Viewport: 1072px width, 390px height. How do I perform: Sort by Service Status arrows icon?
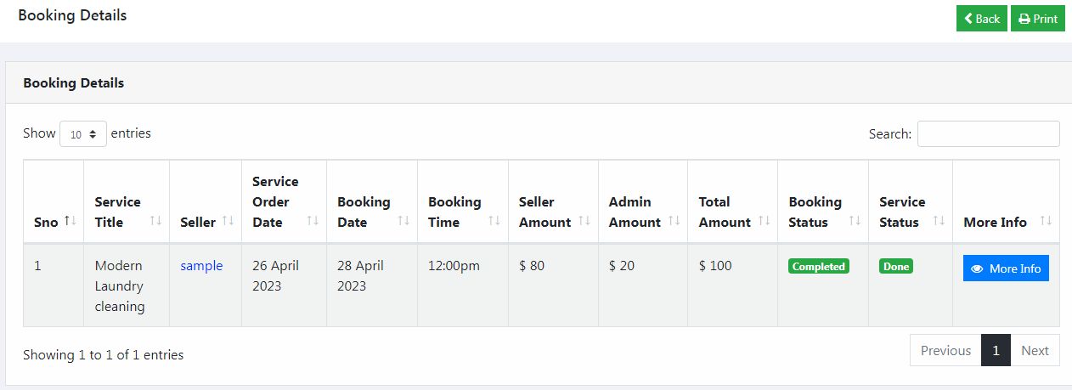pos(939,221)
